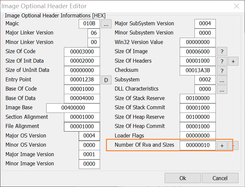Viewport: 245px width, 187px height.
Task: Select the Number Of Rva and Sizes field
Action: [198, 145]
